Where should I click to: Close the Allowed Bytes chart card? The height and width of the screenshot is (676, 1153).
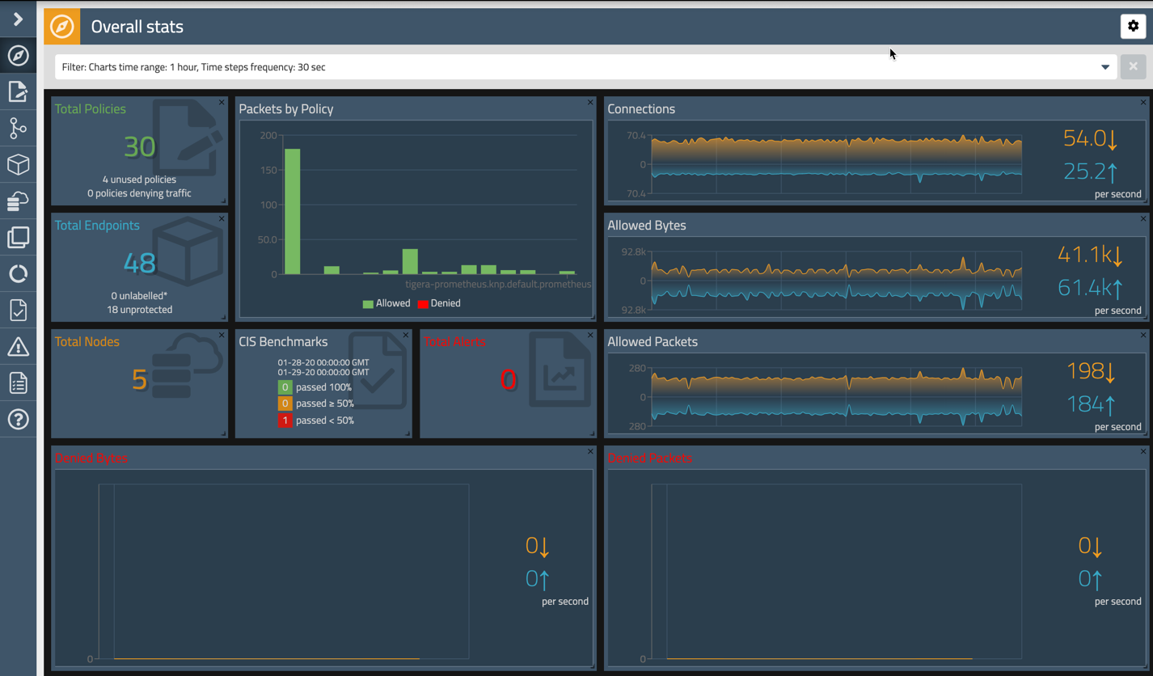(1143, 219)
